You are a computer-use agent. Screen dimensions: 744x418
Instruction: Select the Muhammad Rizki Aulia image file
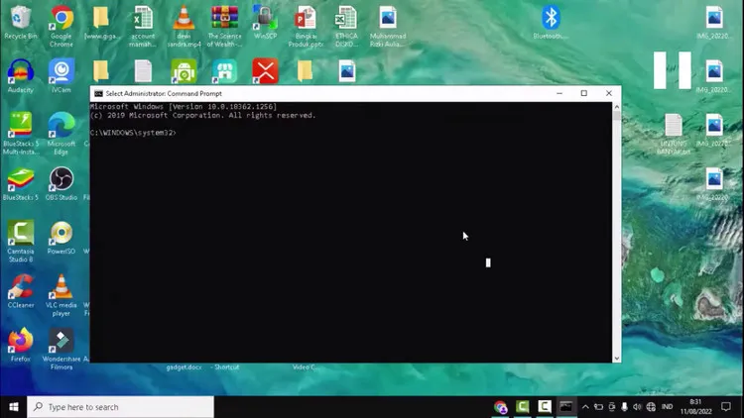click(388, 26)
